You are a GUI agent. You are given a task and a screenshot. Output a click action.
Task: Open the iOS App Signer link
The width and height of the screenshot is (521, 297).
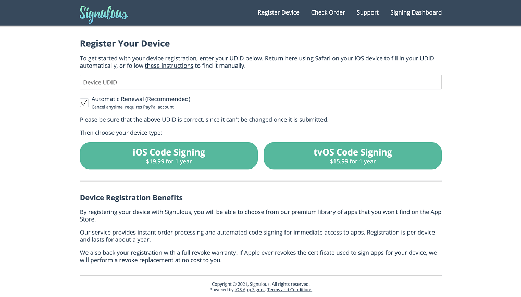(x=250, y=290)
